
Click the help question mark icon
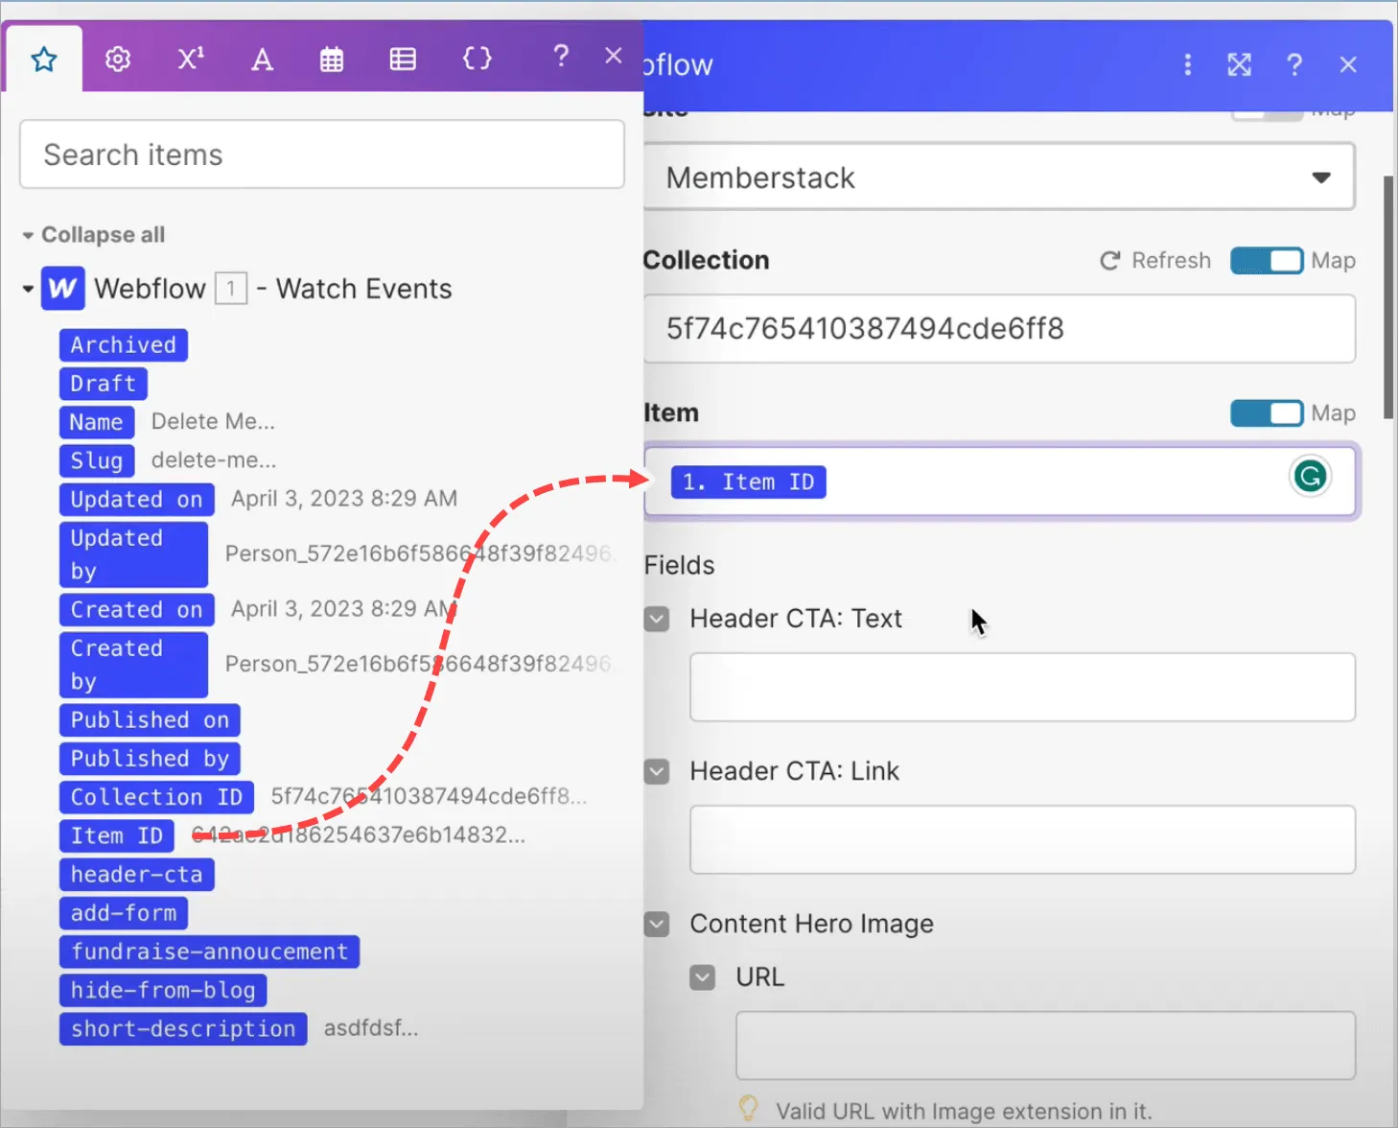pos(560,58)
